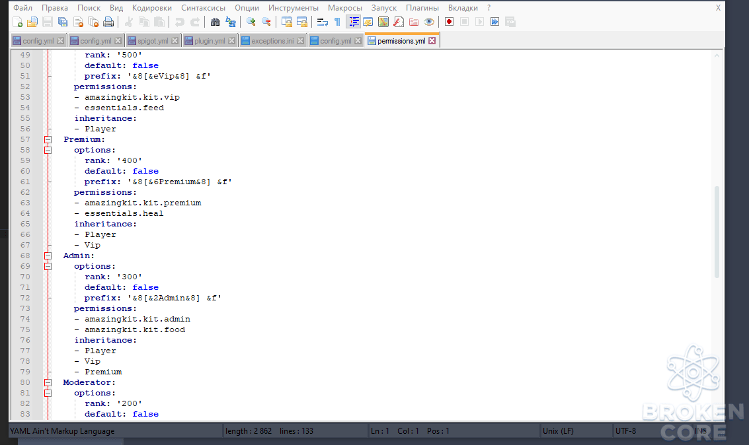749x445 pixels.
Task: Open the Folder as Workspace toolbar icon
Action: pyautogui.click(x=414, y=22)
